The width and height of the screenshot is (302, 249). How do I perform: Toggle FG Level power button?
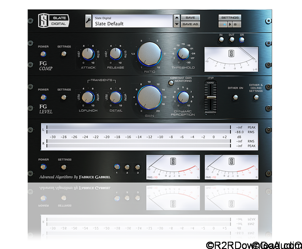pos(44,98)
